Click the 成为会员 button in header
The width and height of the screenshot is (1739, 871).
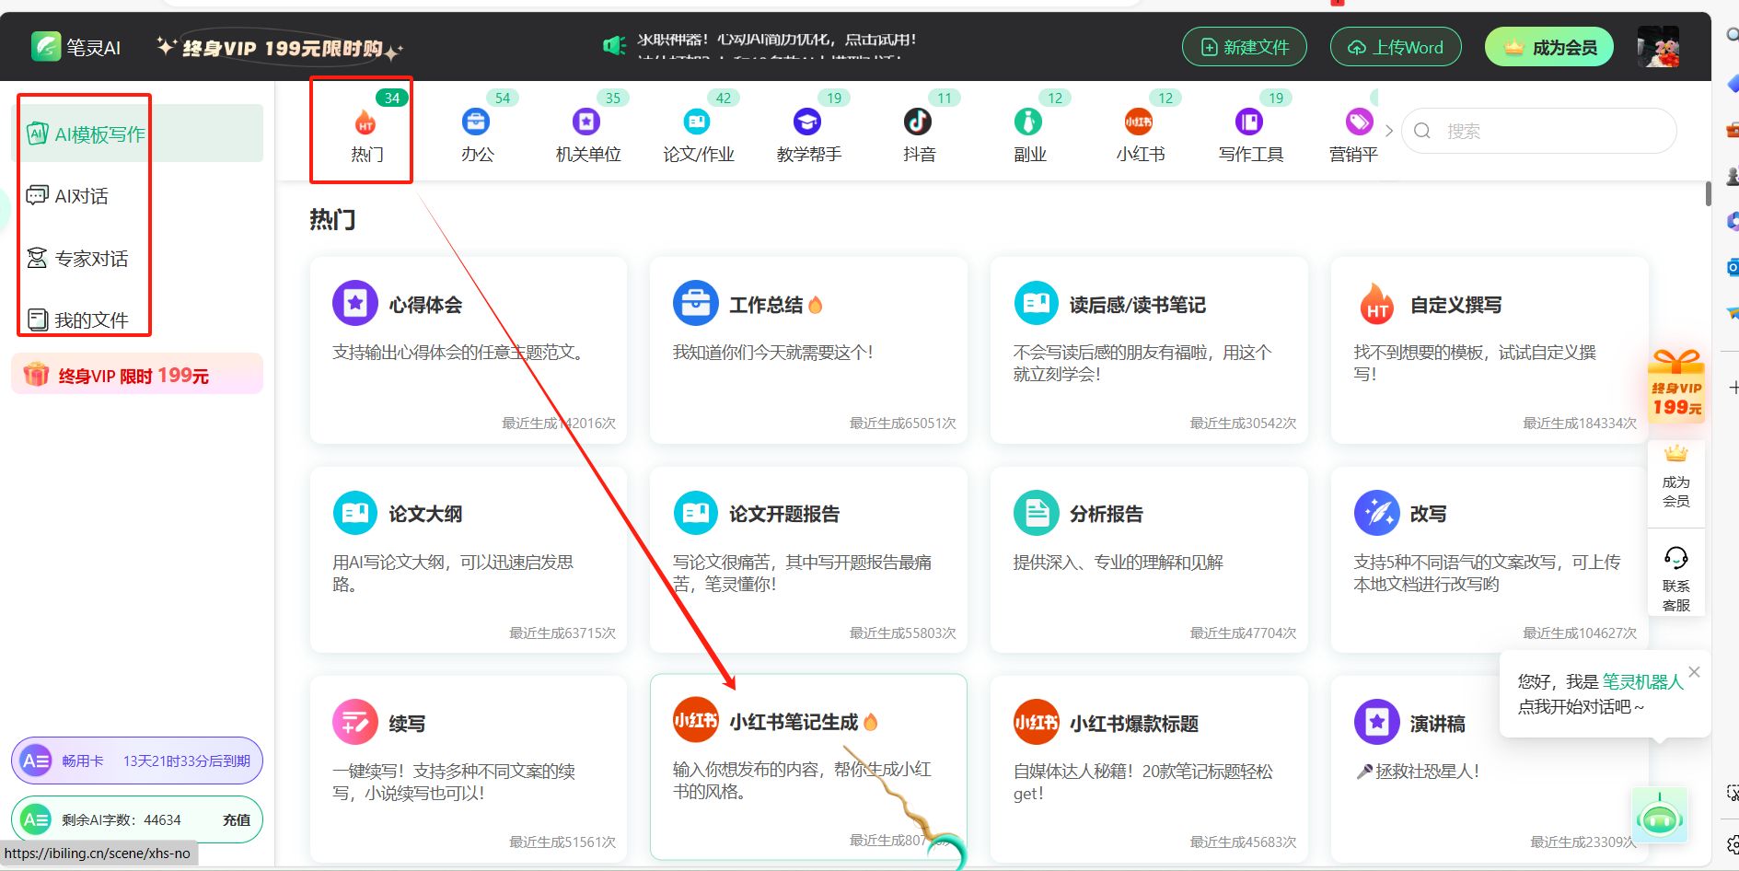click(1549, 47)
